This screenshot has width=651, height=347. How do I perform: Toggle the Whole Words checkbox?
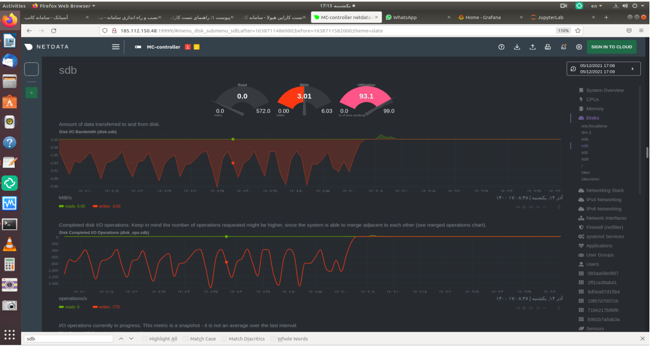pyautogui.click(x=273, y=339)
